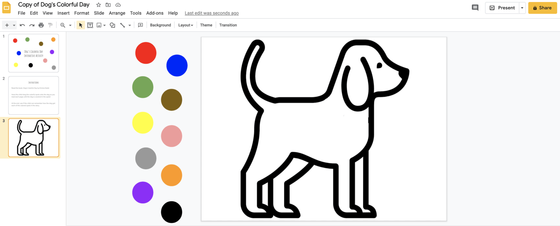Click the redo arrow icon
The image size is (560, 226).
32,25
